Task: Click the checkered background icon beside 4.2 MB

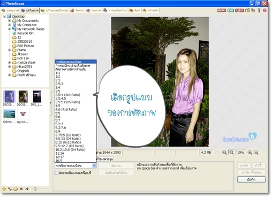Action: click(216, 153)
